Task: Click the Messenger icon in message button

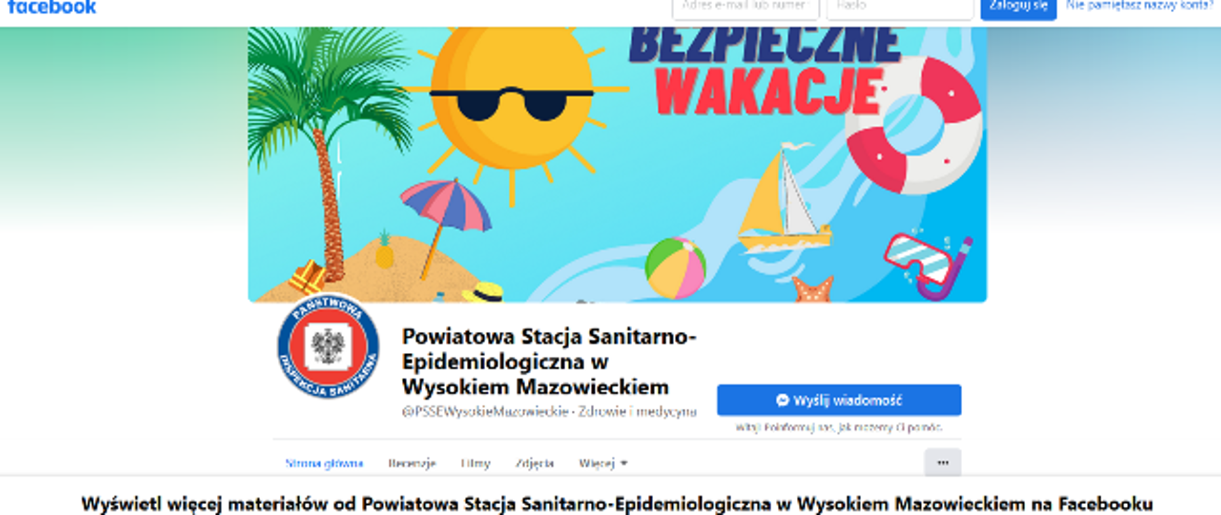Action: coord(782,400)
